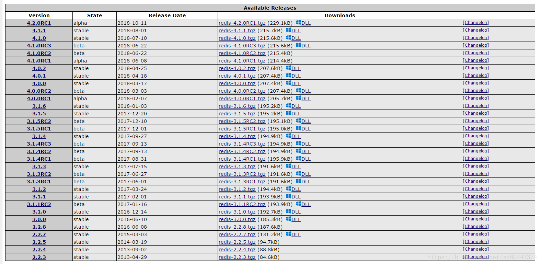
Task: Open Windows DLL download for 4.0.1
Action: point(293,76)
